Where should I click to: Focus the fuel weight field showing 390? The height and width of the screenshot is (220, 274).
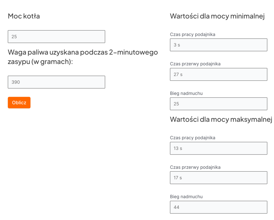point(56,82)
